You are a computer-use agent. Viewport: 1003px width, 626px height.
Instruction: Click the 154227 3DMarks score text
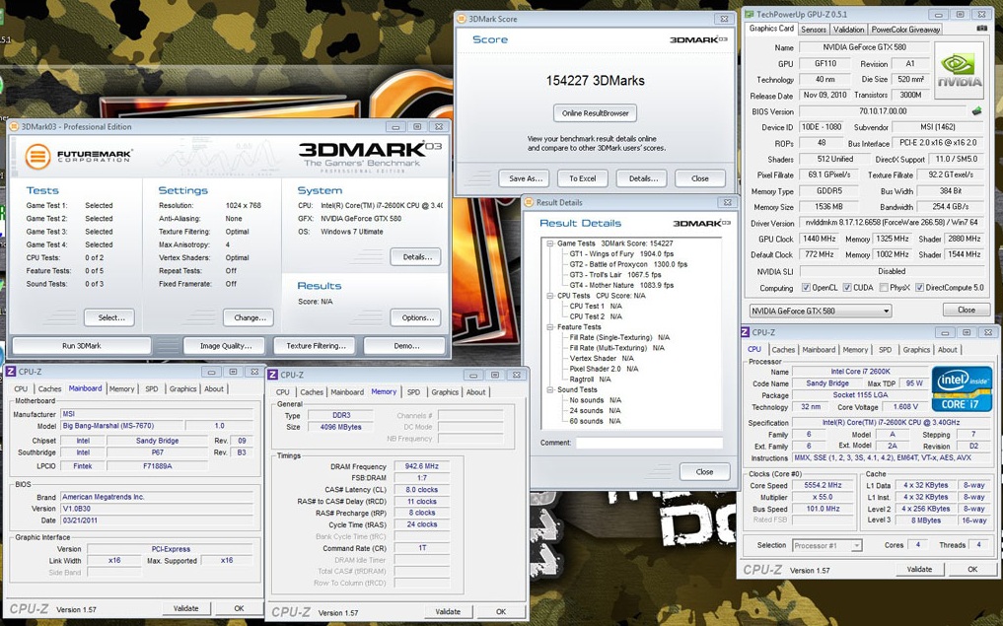(x=595, y=81)
